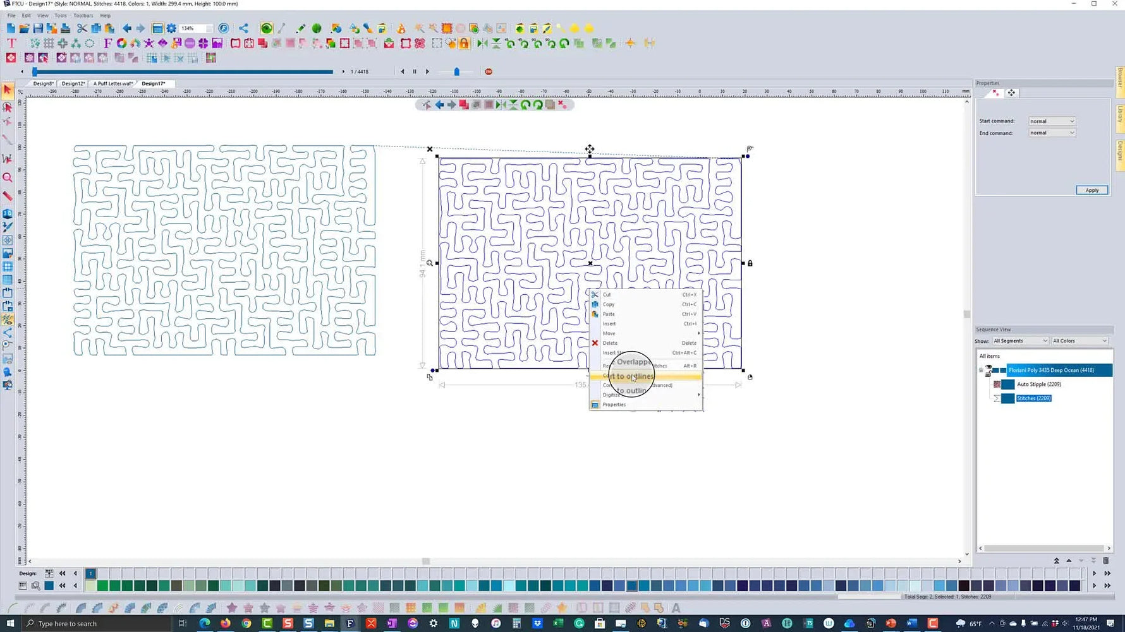This screenshot has width=1125, height=632.
Task: Toggle the padlock security icon in the toolbar
Action: pyautogui.click(x=465, y=43)
